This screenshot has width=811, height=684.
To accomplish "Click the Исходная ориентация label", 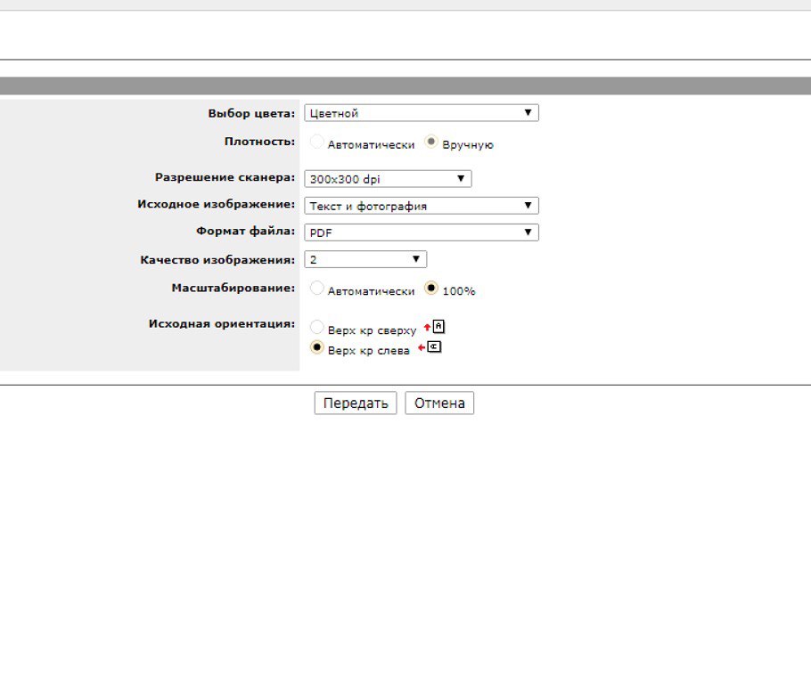I will (x=222, y=324).
